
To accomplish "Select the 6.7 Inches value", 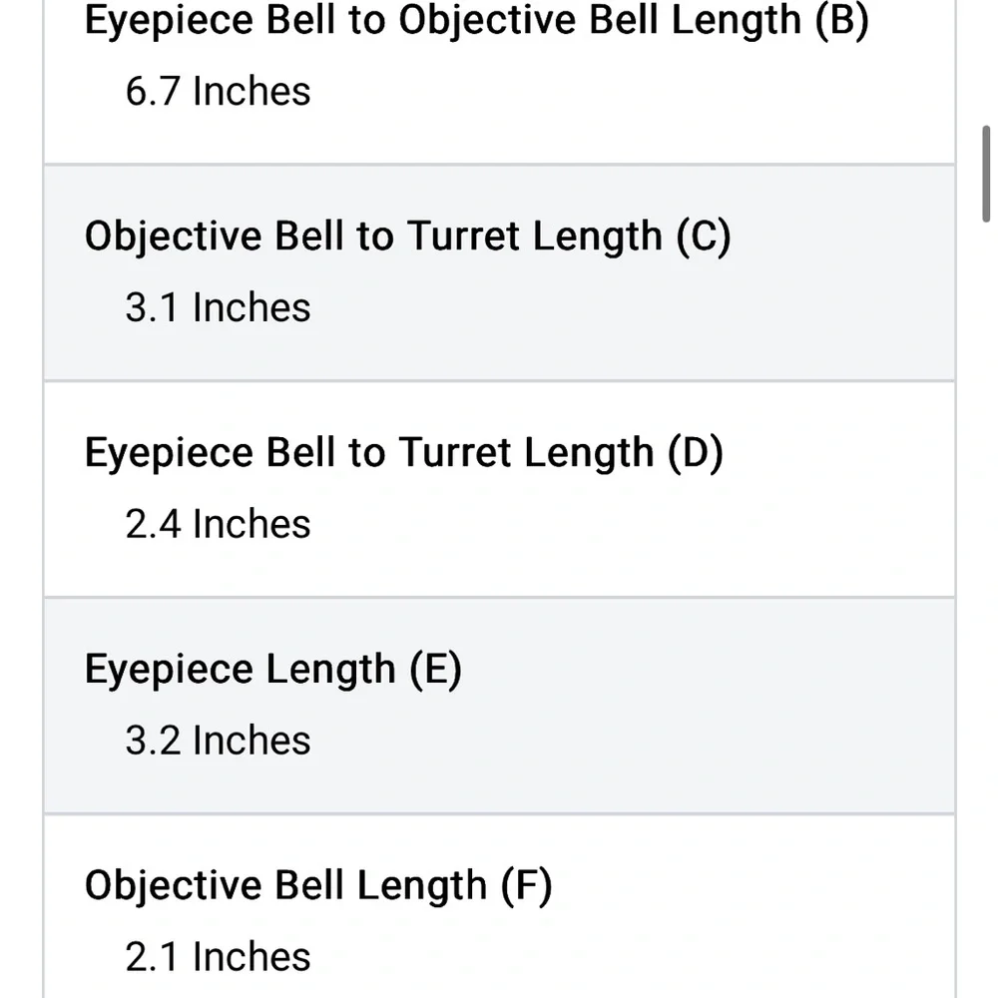I will pos(218,91).
